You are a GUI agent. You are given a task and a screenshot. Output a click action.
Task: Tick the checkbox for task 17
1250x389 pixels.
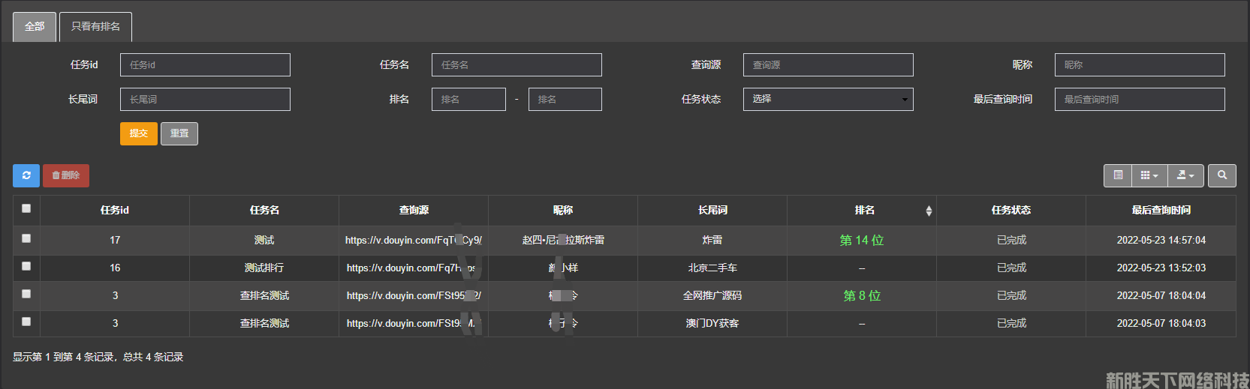tap(26, 238)
